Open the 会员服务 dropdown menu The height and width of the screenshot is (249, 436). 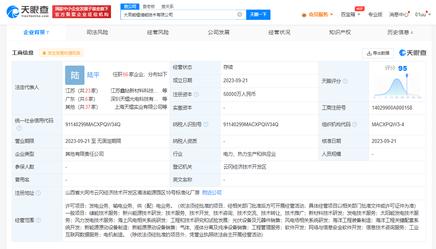click(317, 14)
